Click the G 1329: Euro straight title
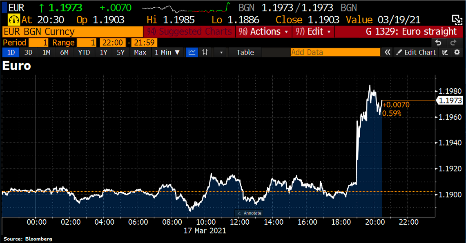The image size is (466, 243). click(411, 31)
